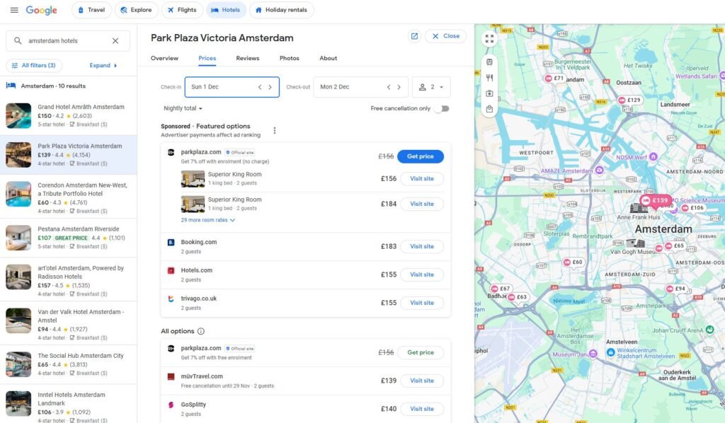Show transit layer on map

[x=489, y=62]
